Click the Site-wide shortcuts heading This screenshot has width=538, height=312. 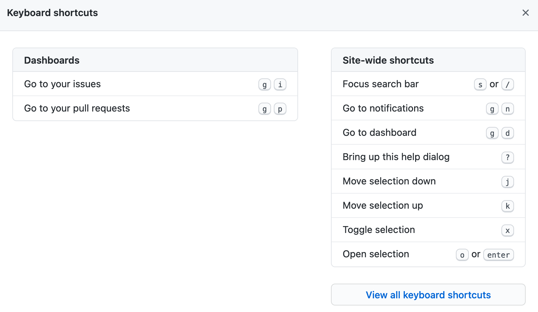(388, 61)
